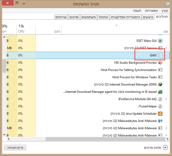The height and width of the screenshot is (156, 172).
Task: Click the ESET Service process icon
Action: (160, 48)
